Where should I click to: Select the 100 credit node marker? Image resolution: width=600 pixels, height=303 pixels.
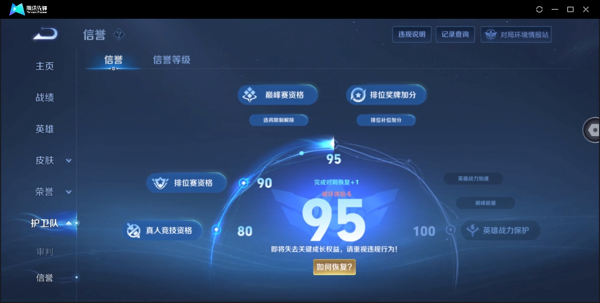coord(451,230)
